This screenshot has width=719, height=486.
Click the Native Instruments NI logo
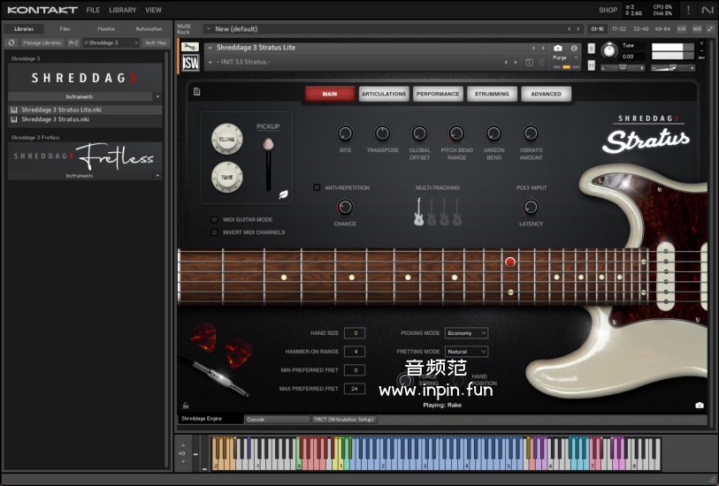click(x=708, y=10)
